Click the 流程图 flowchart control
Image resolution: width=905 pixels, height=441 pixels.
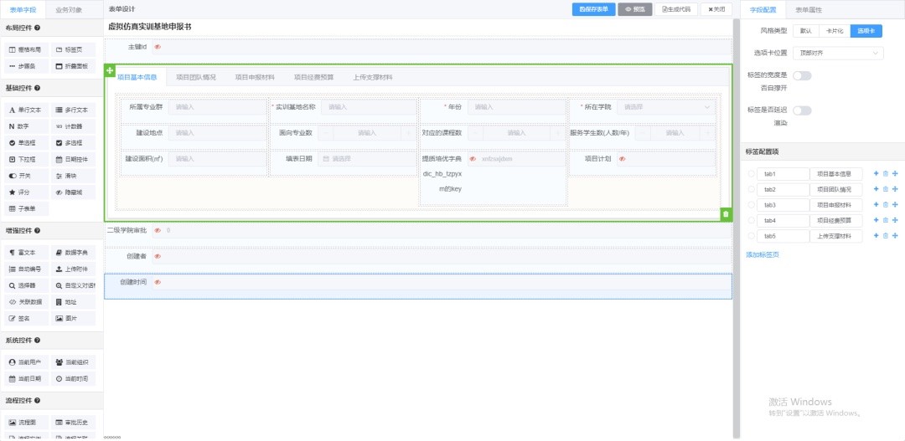tap(26, 423)
